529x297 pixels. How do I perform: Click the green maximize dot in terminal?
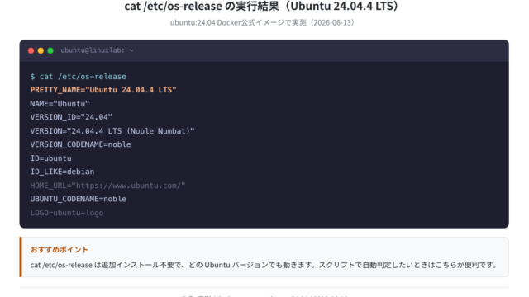(50, 50)
